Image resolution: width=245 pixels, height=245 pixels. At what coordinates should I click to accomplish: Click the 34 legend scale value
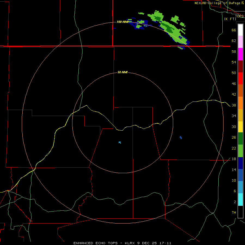[x=234, y=116]
